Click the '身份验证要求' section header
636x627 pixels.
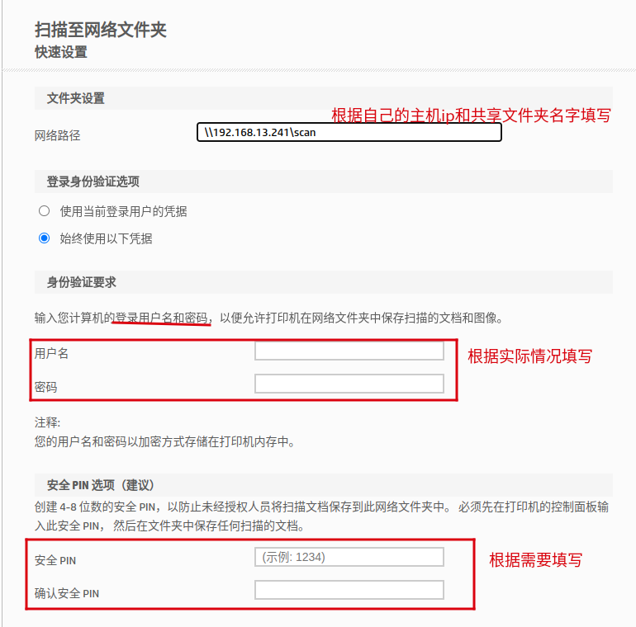(82, 282)
